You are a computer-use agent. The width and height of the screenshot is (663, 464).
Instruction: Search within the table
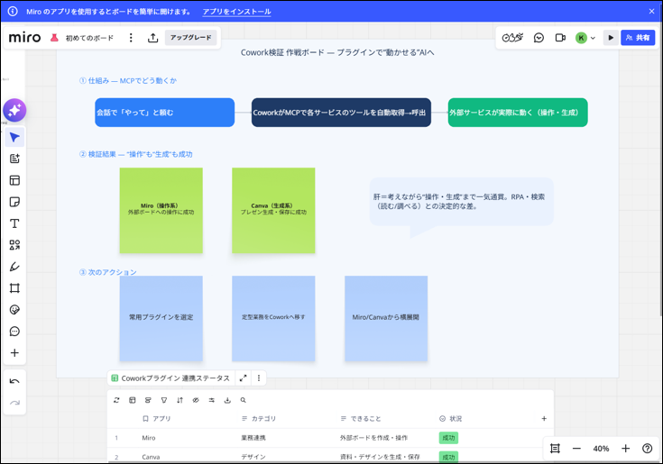tap(244, 400)
